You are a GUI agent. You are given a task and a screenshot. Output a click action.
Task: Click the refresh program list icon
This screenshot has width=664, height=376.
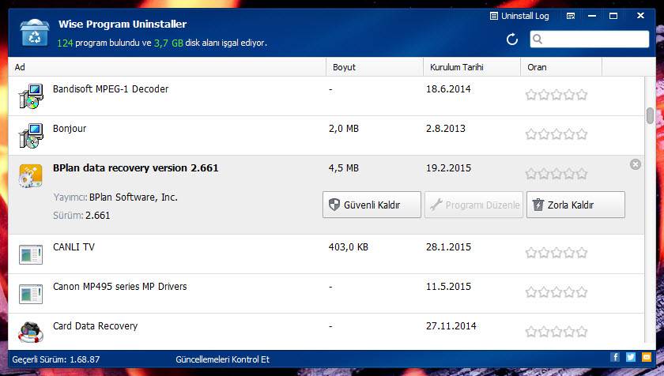(512, 39)
